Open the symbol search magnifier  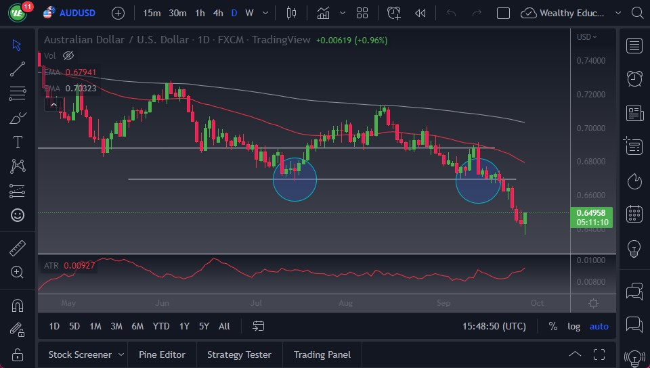tap(636, 13)
